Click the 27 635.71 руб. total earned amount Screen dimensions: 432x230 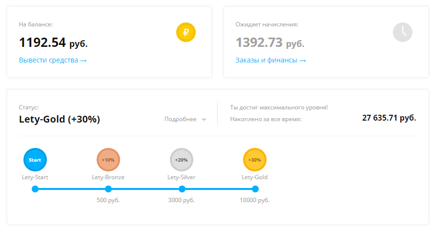click(x=389, y=118)
